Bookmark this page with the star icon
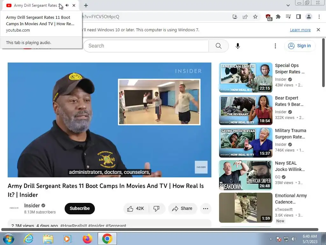 click(x=255, y=17)
